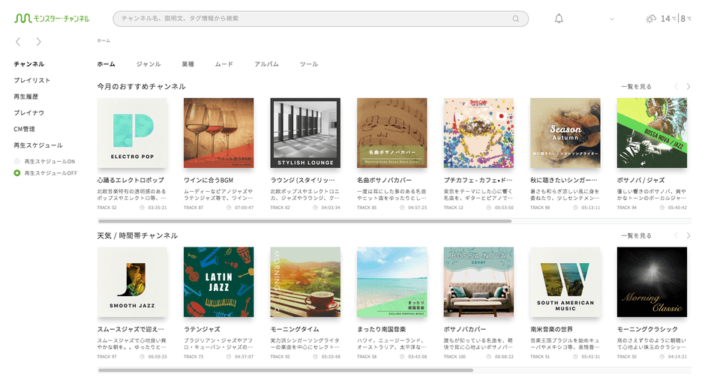Open the アルバム tab
This screenshot has height=380, width=705.
click(266, 64)
